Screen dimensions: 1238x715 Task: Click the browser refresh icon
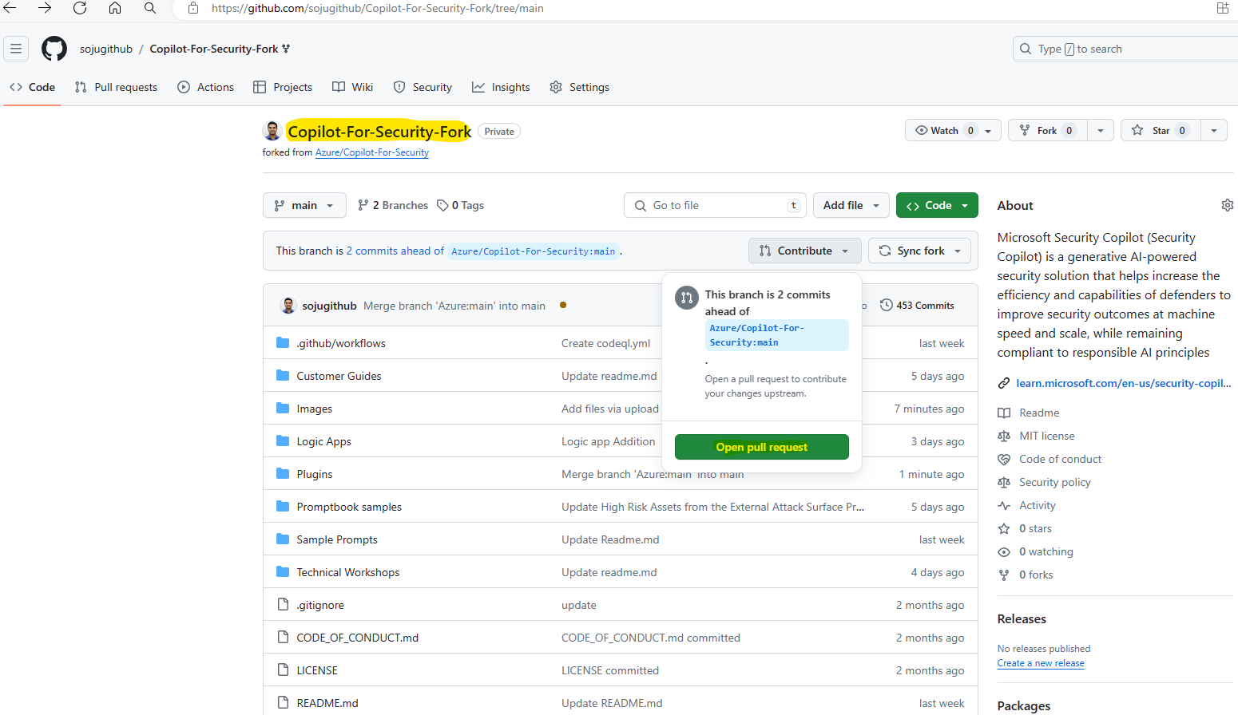(80, 8)
